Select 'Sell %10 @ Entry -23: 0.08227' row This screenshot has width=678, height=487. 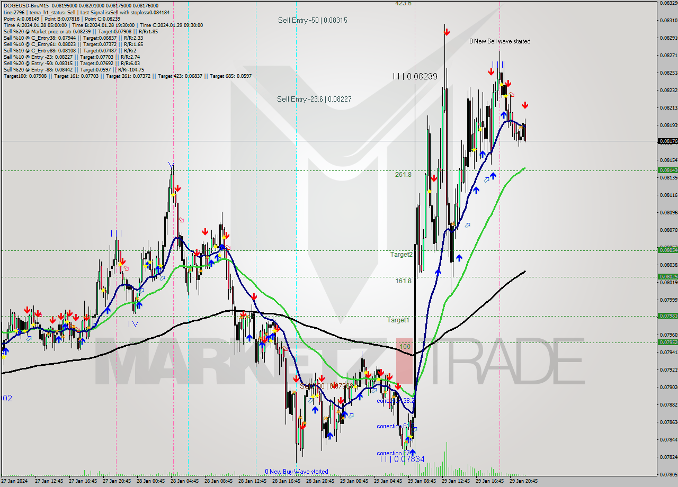point(72,57)
